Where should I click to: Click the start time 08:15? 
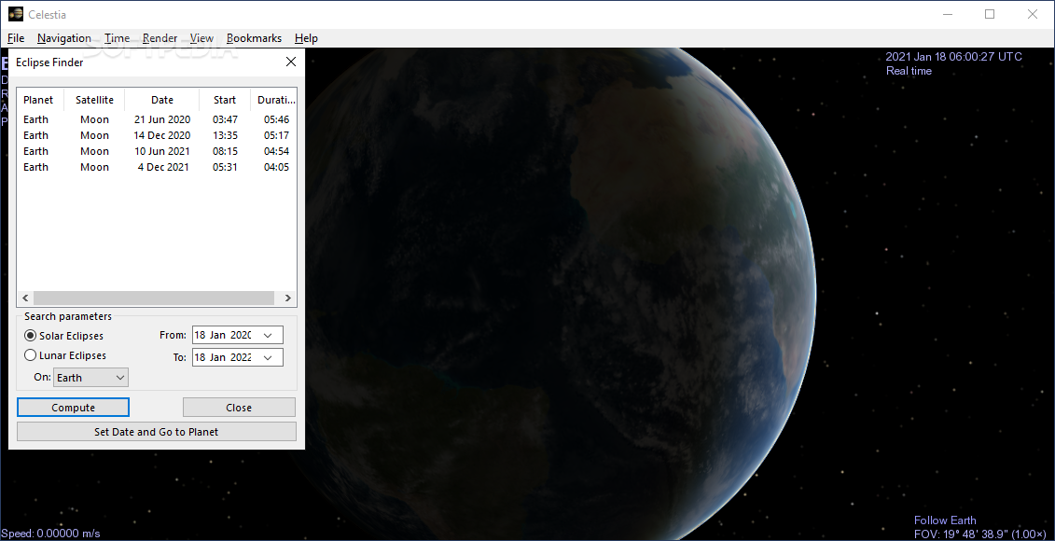[225, 151]
